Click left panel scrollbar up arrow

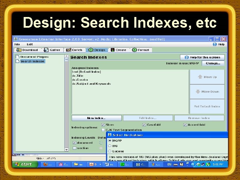coord(66,56)
